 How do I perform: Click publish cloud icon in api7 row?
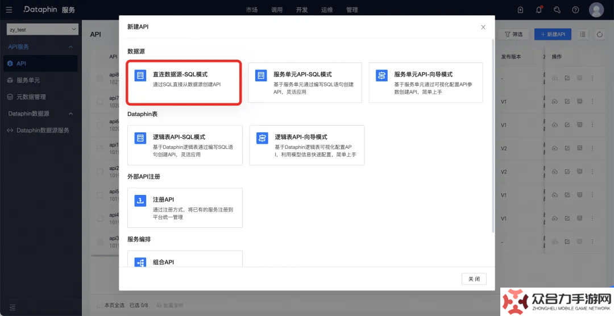[x=555, y=101]
